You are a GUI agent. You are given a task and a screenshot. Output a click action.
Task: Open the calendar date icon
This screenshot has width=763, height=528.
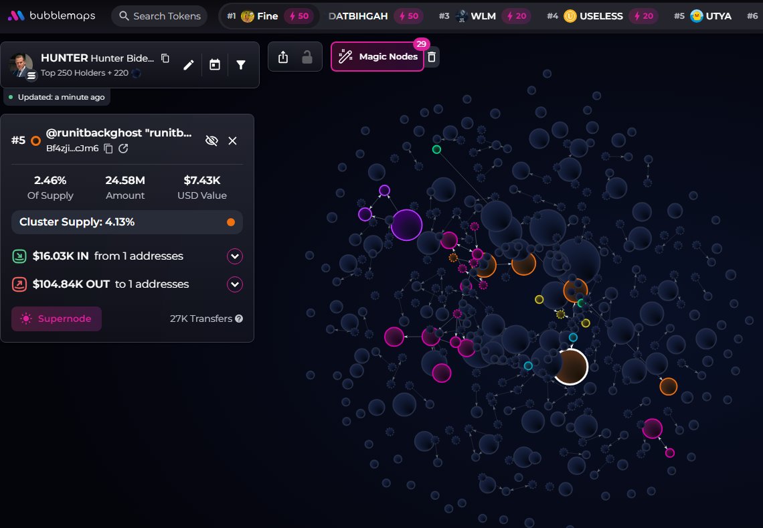pyautogui.click(x=215, y=65)
